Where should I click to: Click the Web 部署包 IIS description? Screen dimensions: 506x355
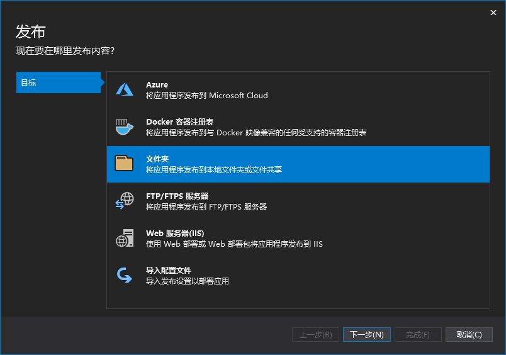coord(234,244)
